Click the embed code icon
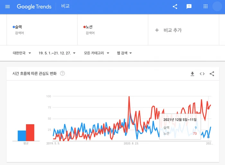 (202, 74)
